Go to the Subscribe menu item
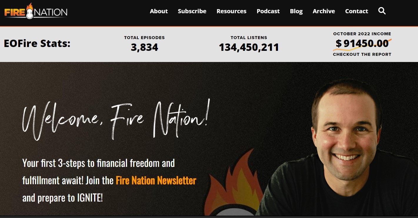The image size is (418, 218). [192, 11]
